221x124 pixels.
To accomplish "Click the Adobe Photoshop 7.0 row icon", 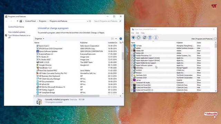I will (x=134, y=55).
